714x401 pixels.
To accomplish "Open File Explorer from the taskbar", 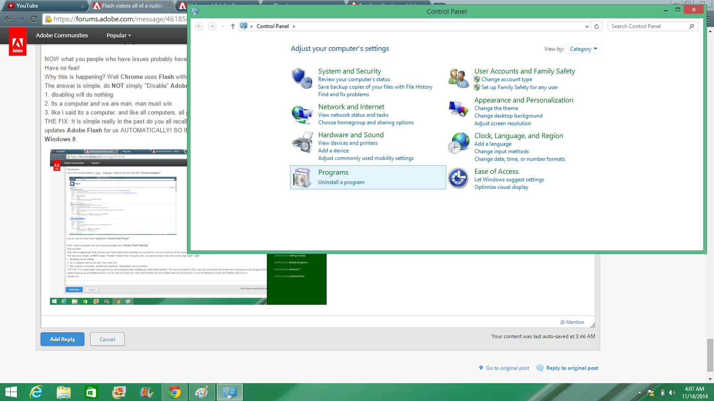I will click(64, 392).
